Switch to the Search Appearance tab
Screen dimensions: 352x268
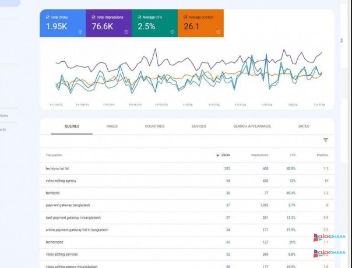pyautogui.click(x=252, y=126)
